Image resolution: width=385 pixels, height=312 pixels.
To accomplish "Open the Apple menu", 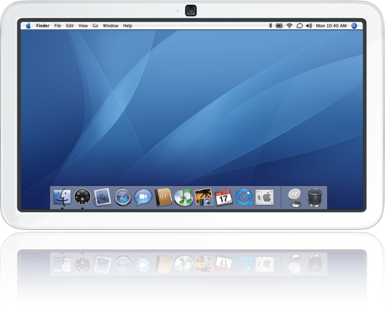I will tap(28, 26).
